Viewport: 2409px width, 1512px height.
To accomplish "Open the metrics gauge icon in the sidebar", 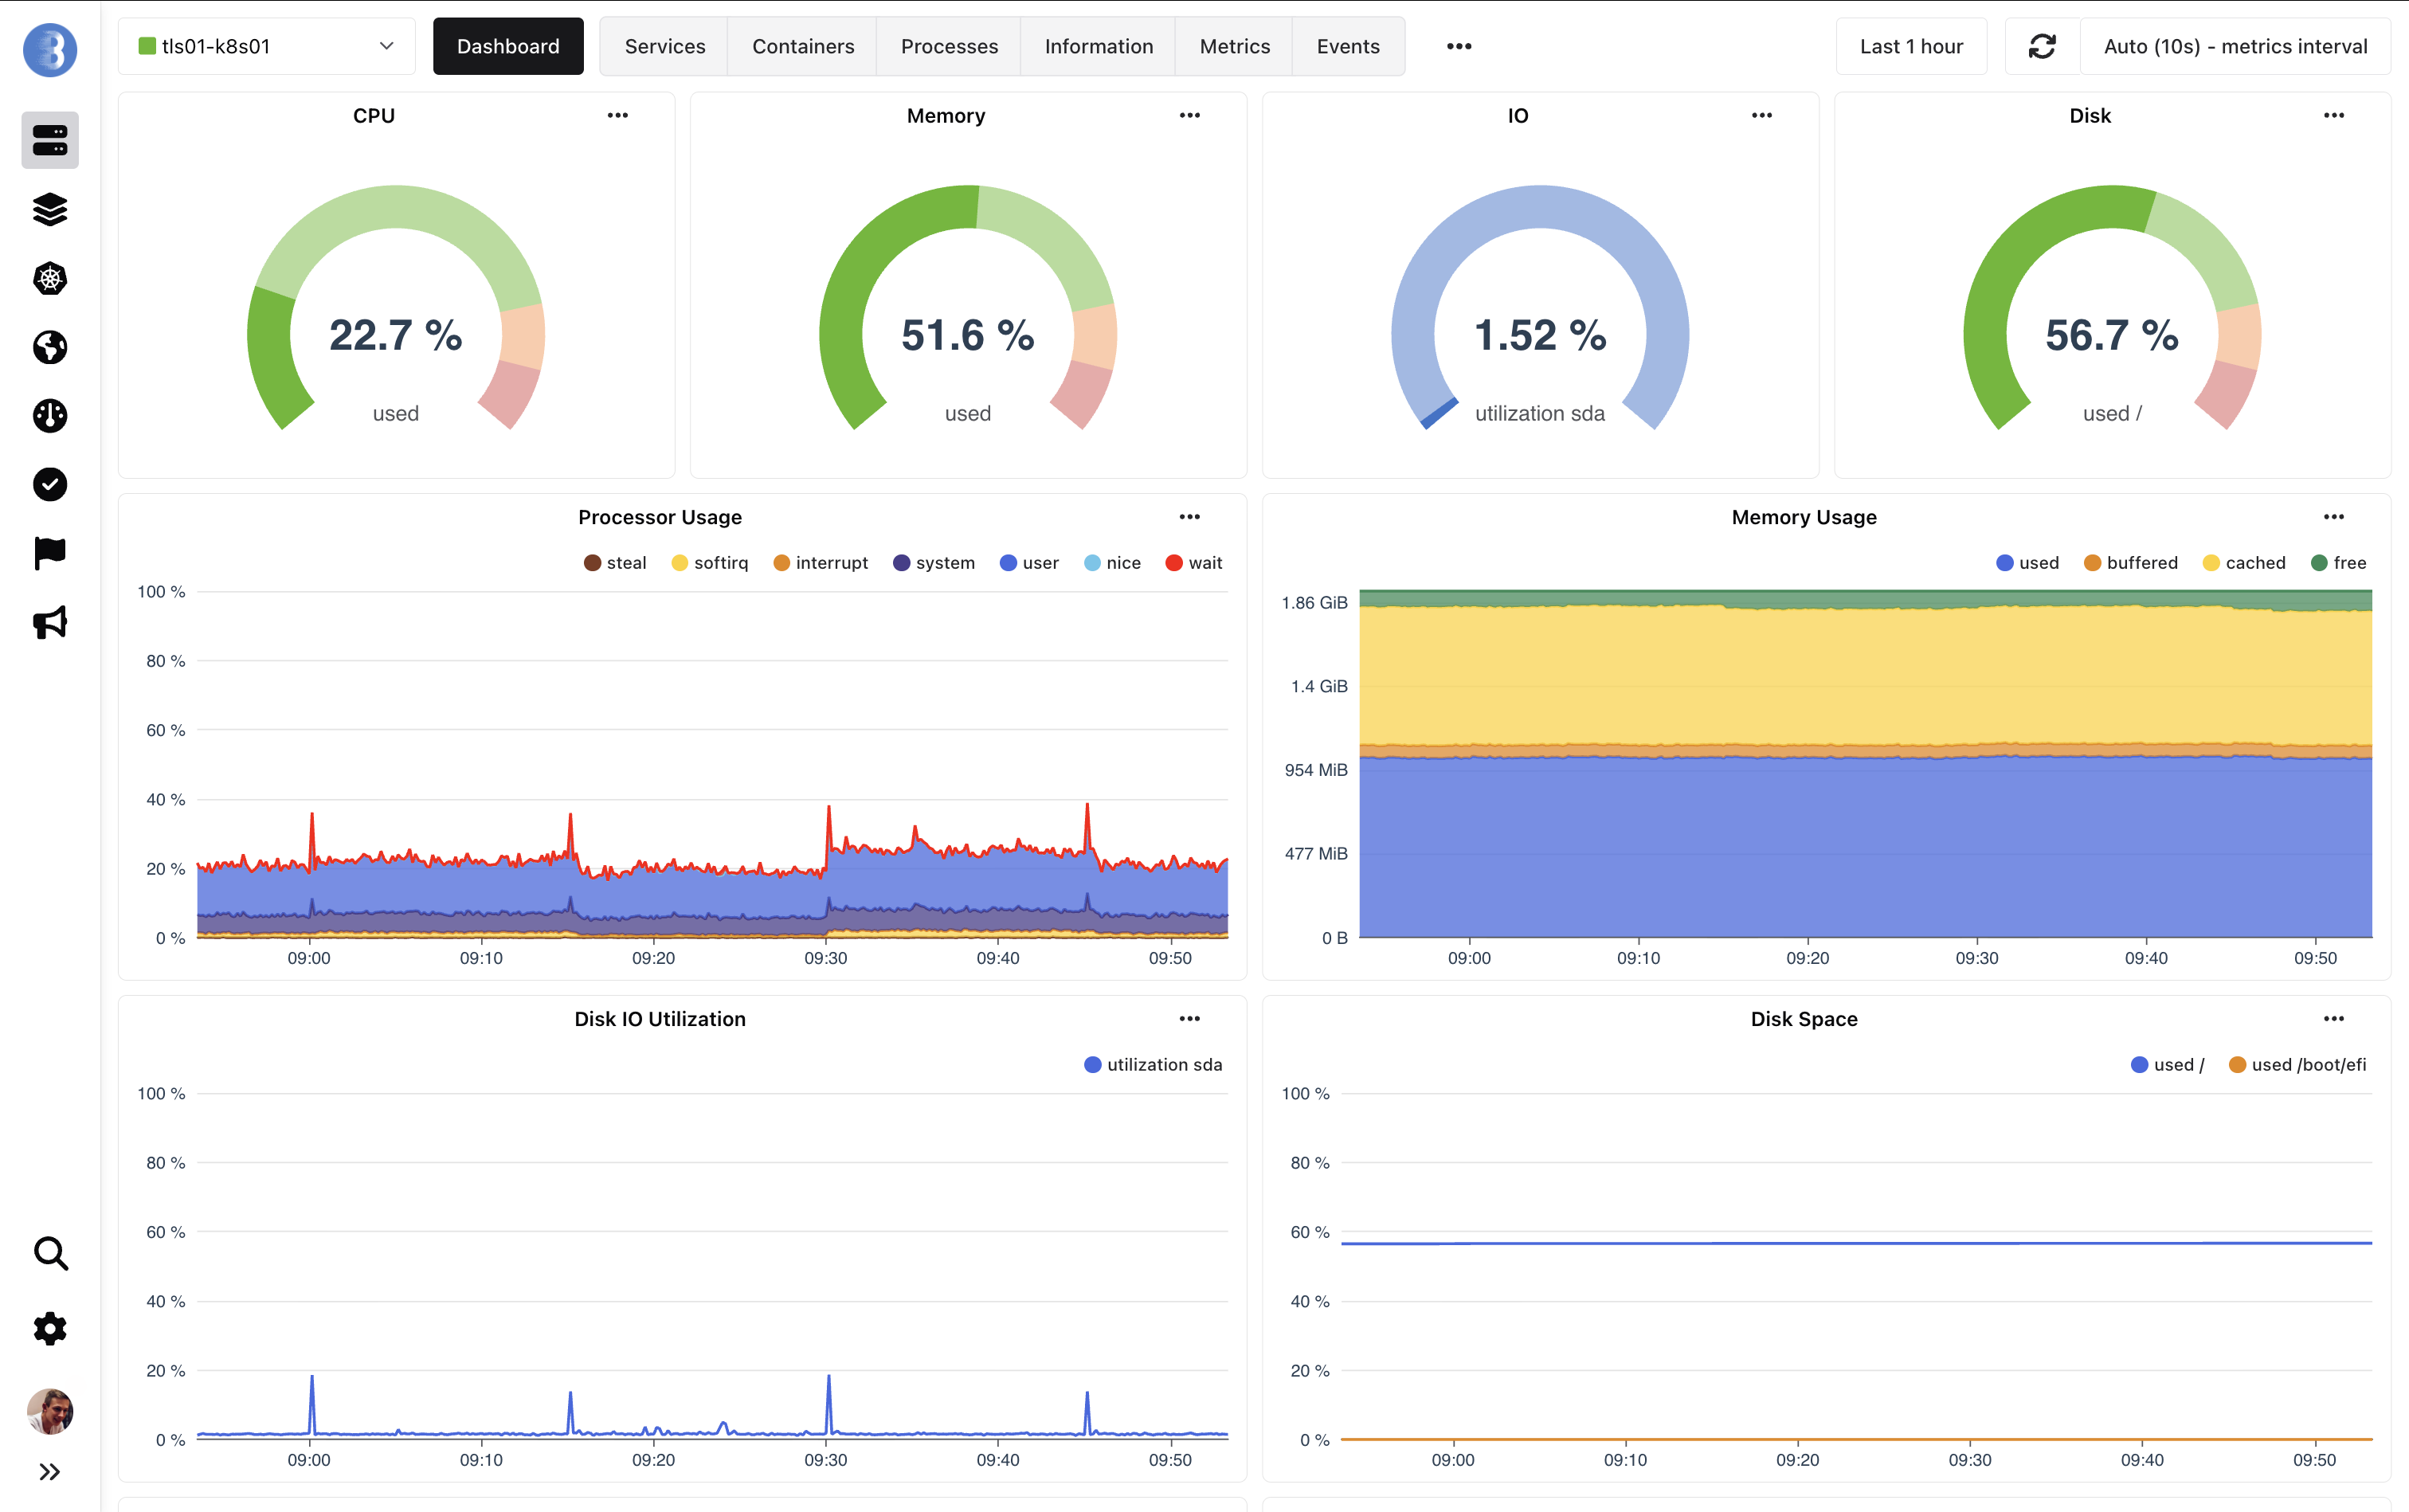I will (x=49, y=416).
